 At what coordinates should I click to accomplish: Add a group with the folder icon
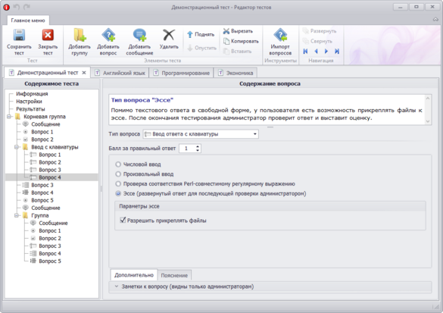80,36
